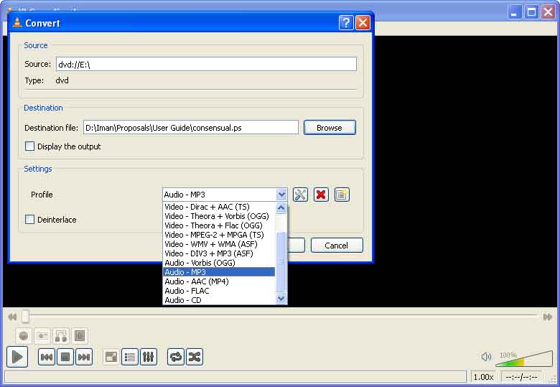Screen dimensions: 560x387
Task: Select Video - Theora + Vorbis (OGG)
Action: (x=219, y=216)
